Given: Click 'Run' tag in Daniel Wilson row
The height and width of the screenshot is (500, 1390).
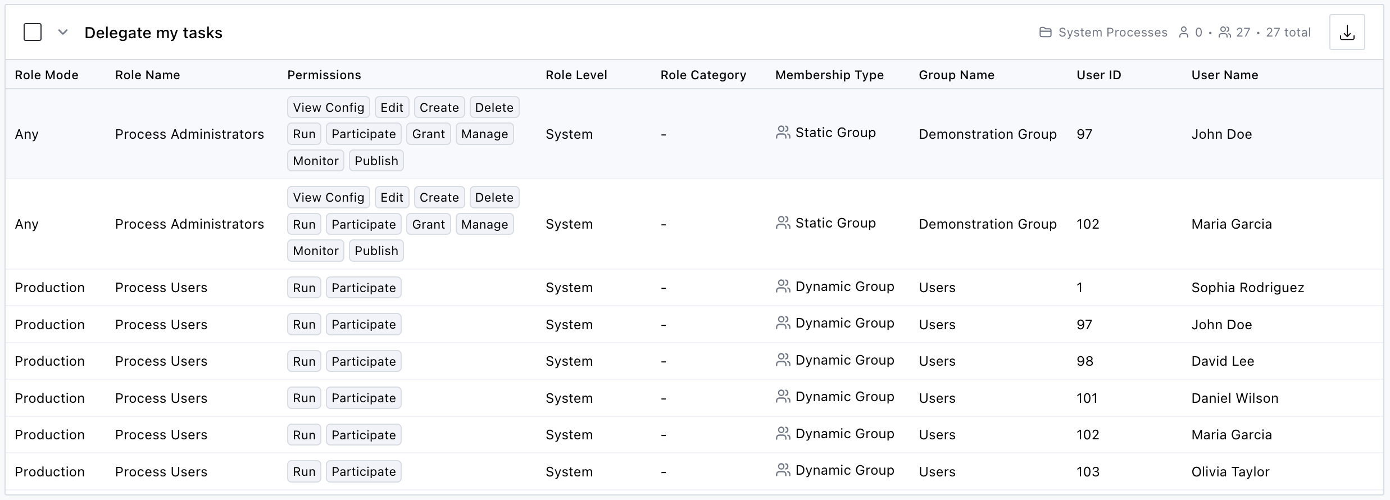Looking at the screenshot, I should (304, 398).
